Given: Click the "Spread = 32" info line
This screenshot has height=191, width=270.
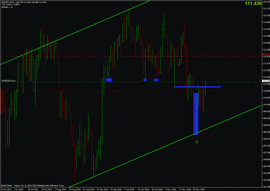Looking at the screenshot, I should click(x=7, y=7).
